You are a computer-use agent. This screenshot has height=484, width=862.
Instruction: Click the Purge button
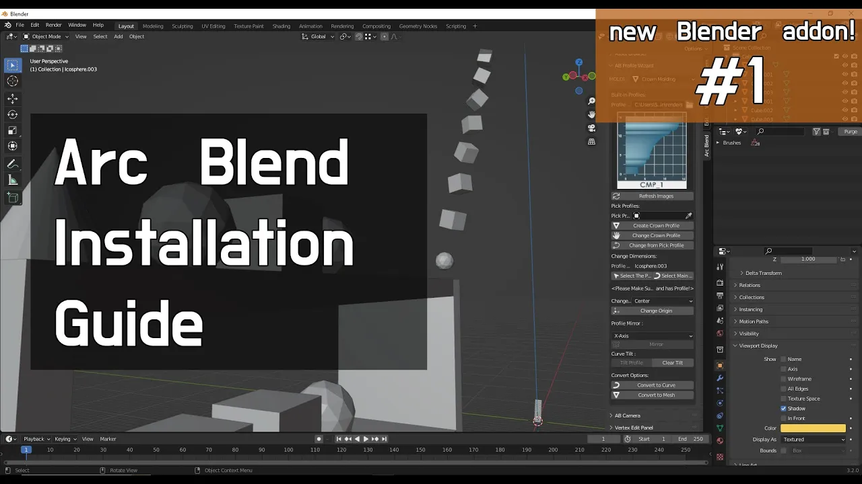(851, 132)
